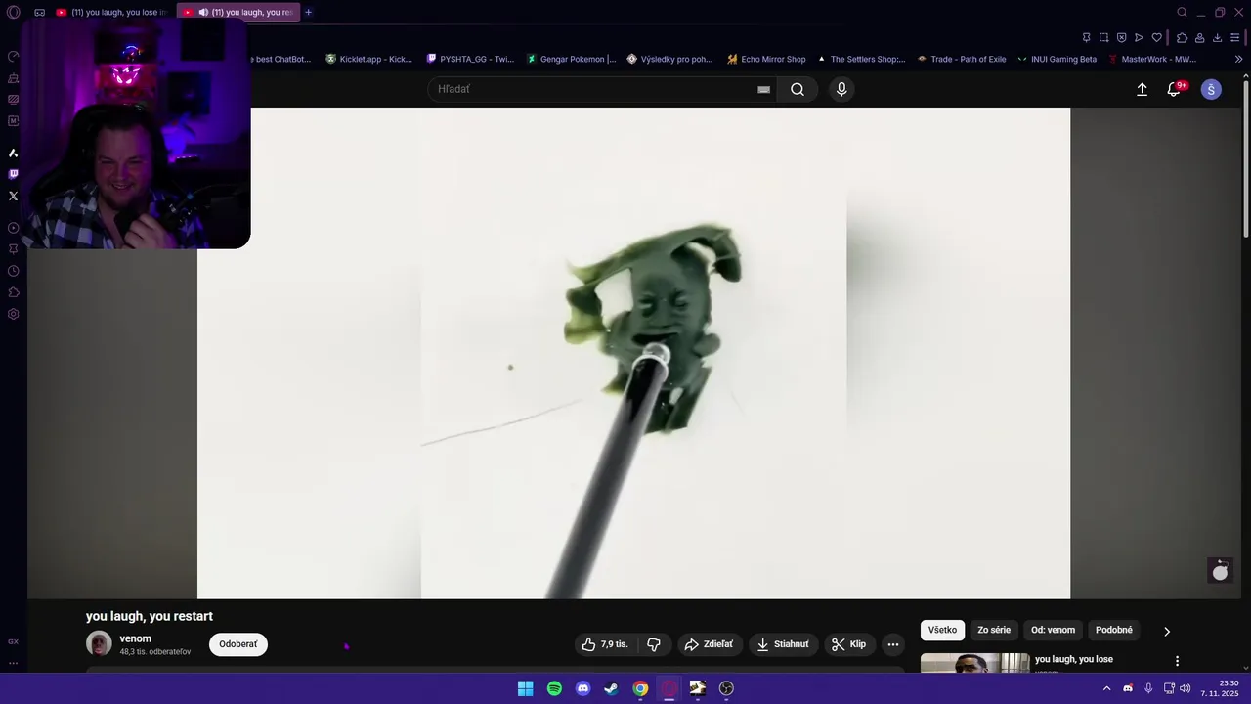Open the toolbar extensions cube icon
1251x704 pixels.
coord(1182,37)
